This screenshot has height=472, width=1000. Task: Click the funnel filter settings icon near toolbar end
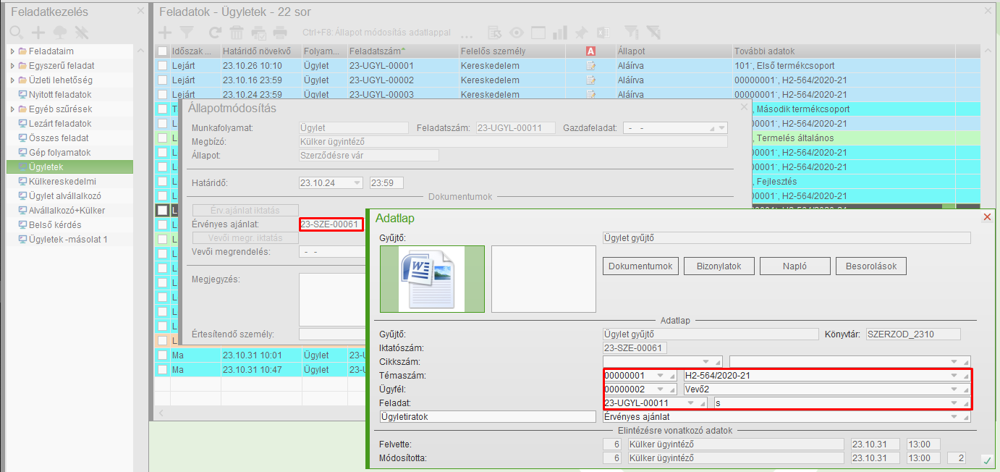(x=632, y=33)
